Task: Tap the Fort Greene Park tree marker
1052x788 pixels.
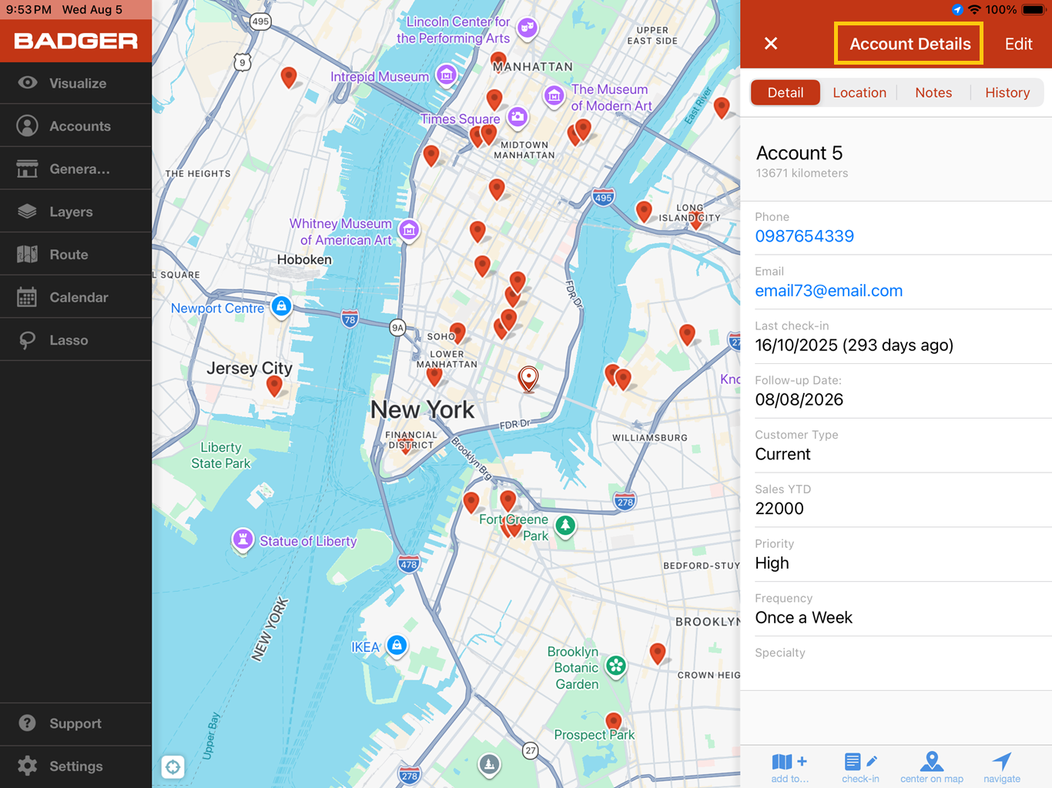Action: (566, 526)
